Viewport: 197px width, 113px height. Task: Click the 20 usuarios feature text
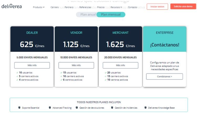pos(114,73)
